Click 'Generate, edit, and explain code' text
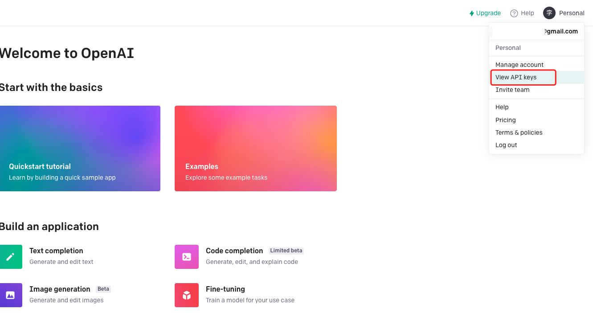This screenshot has width=593, height=313. pos(252,262)
